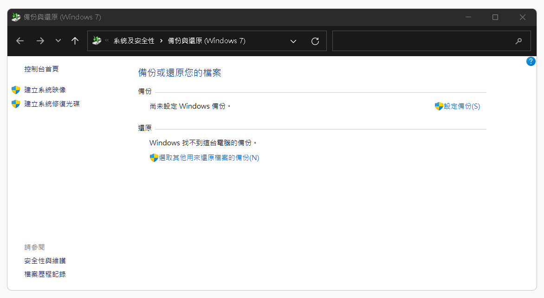
Task: Expand the breadcrumb chevron after 系統及安全性
Action: pos(162,41)
